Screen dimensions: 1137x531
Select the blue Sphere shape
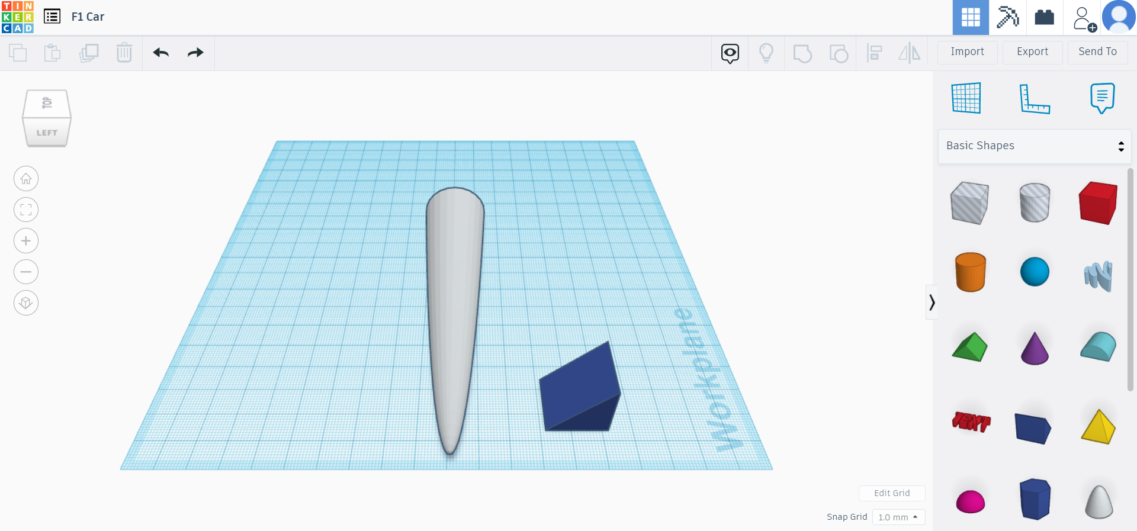point(1035,272)
